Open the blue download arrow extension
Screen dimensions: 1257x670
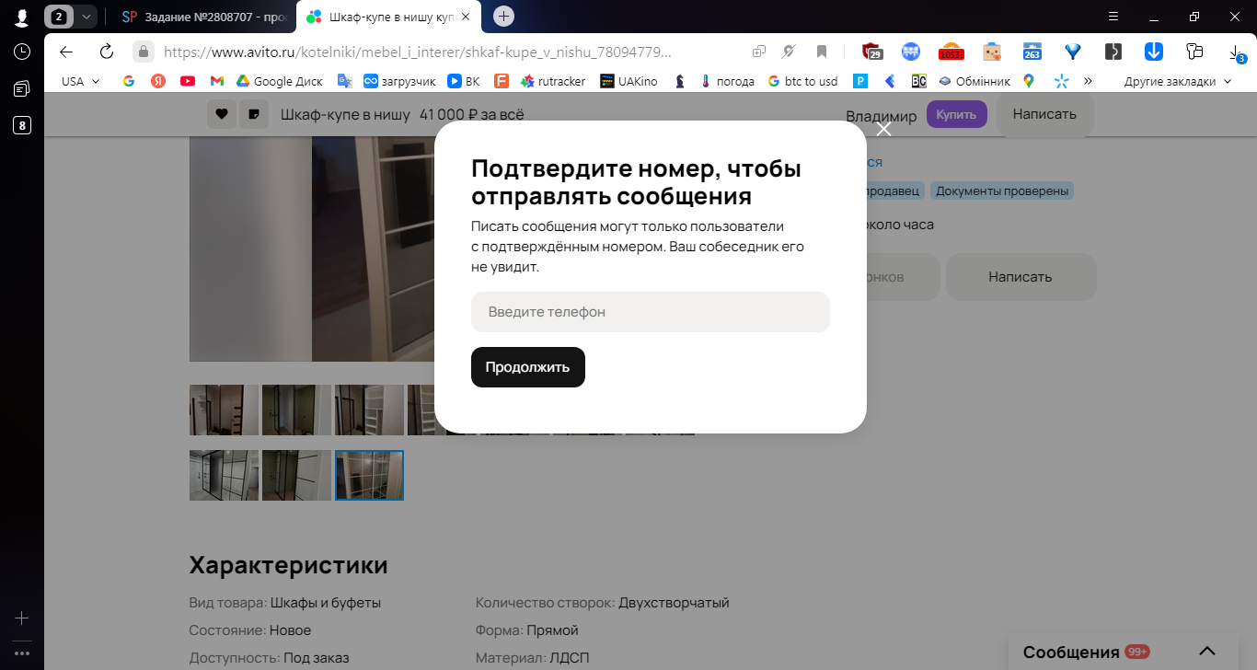[x=1154, y=52]
